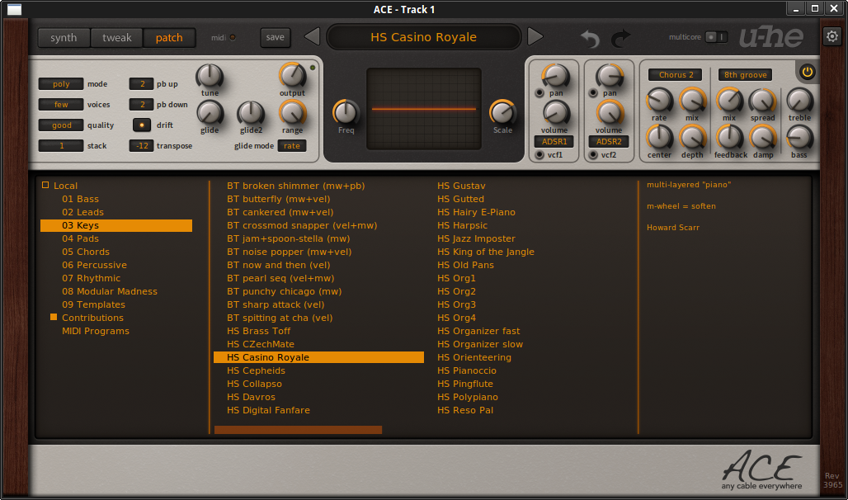Open the glide mode rate dropdown

pyautogui.click(x=292, y=145)
